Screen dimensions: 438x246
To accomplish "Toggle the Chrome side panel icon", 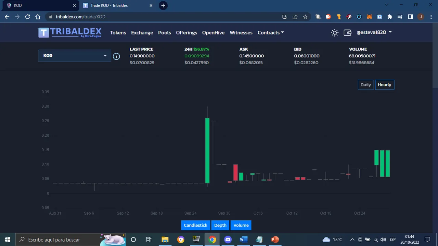I will click(410, 17).
